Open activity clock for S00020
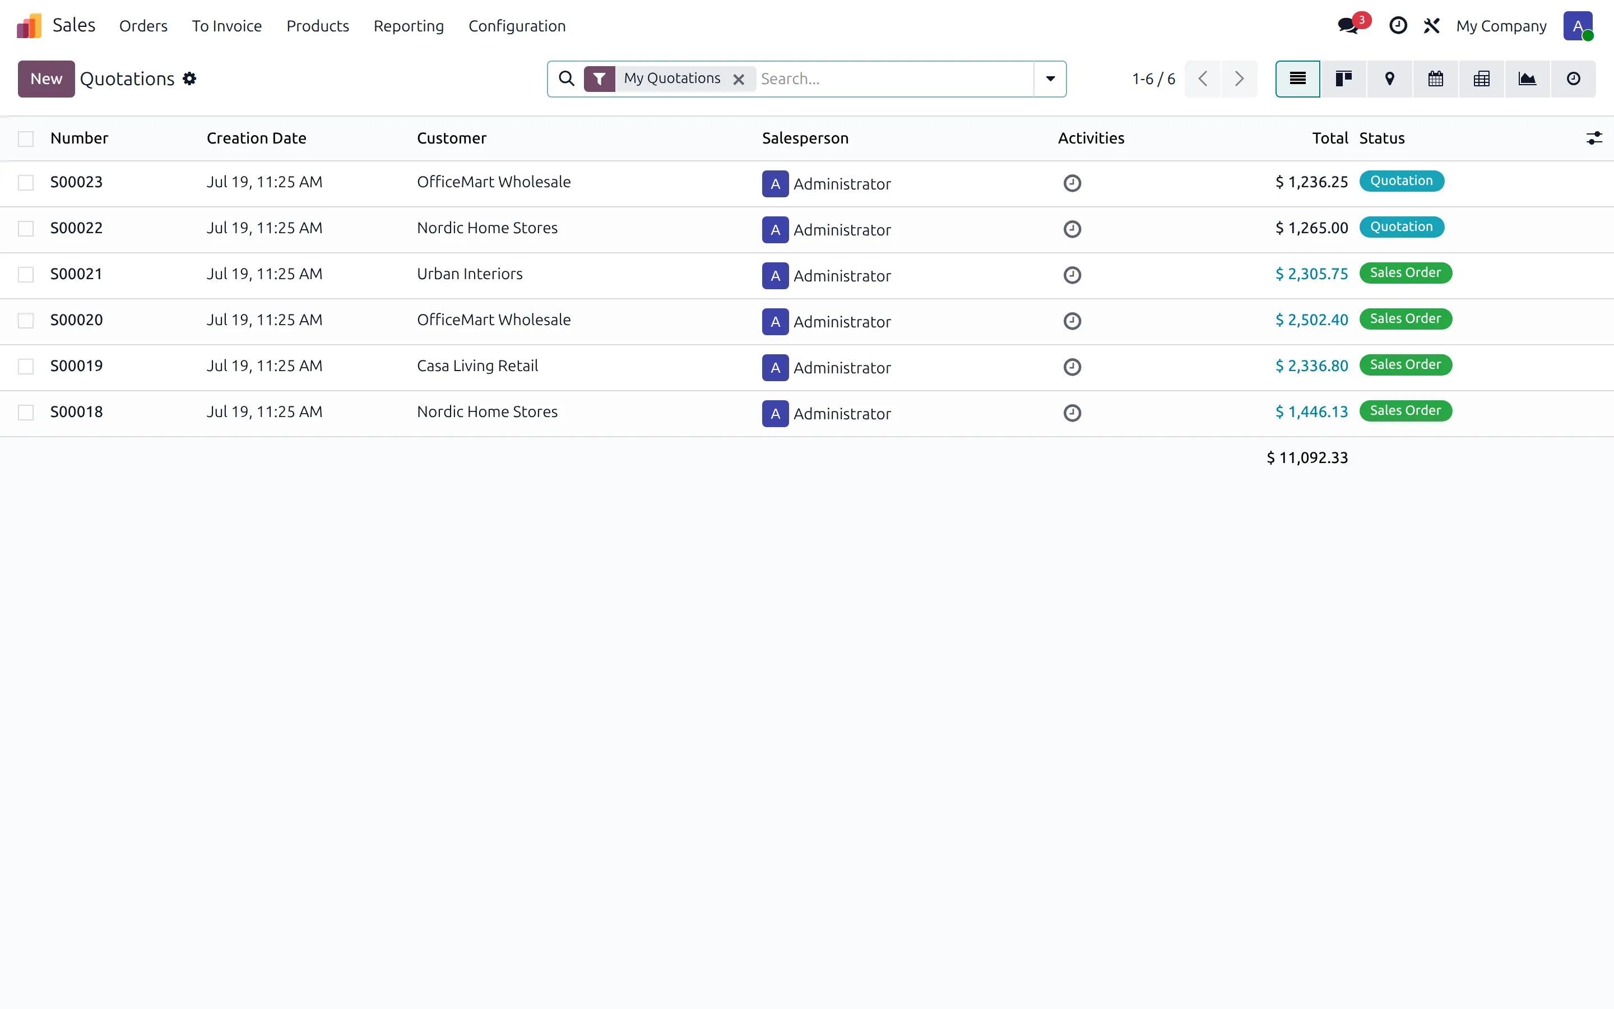Viewport: 1614px width, 1009px height. tap(1072, 321)
